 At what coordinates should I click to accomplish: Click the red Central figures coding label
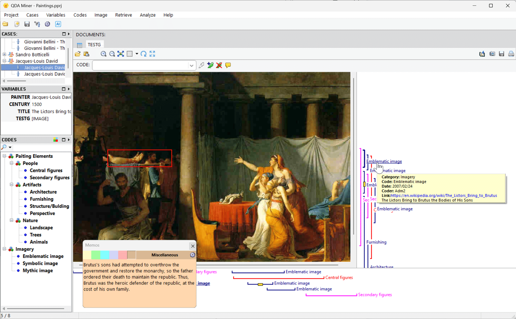(339, 277)
